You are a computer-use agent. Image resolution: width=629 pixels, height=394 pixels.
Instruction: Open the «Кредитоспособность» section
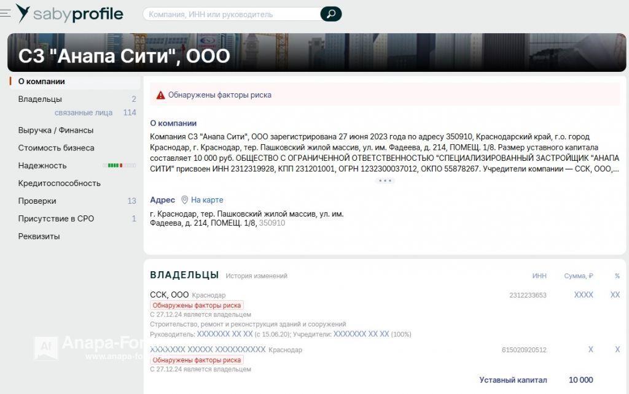58,183
